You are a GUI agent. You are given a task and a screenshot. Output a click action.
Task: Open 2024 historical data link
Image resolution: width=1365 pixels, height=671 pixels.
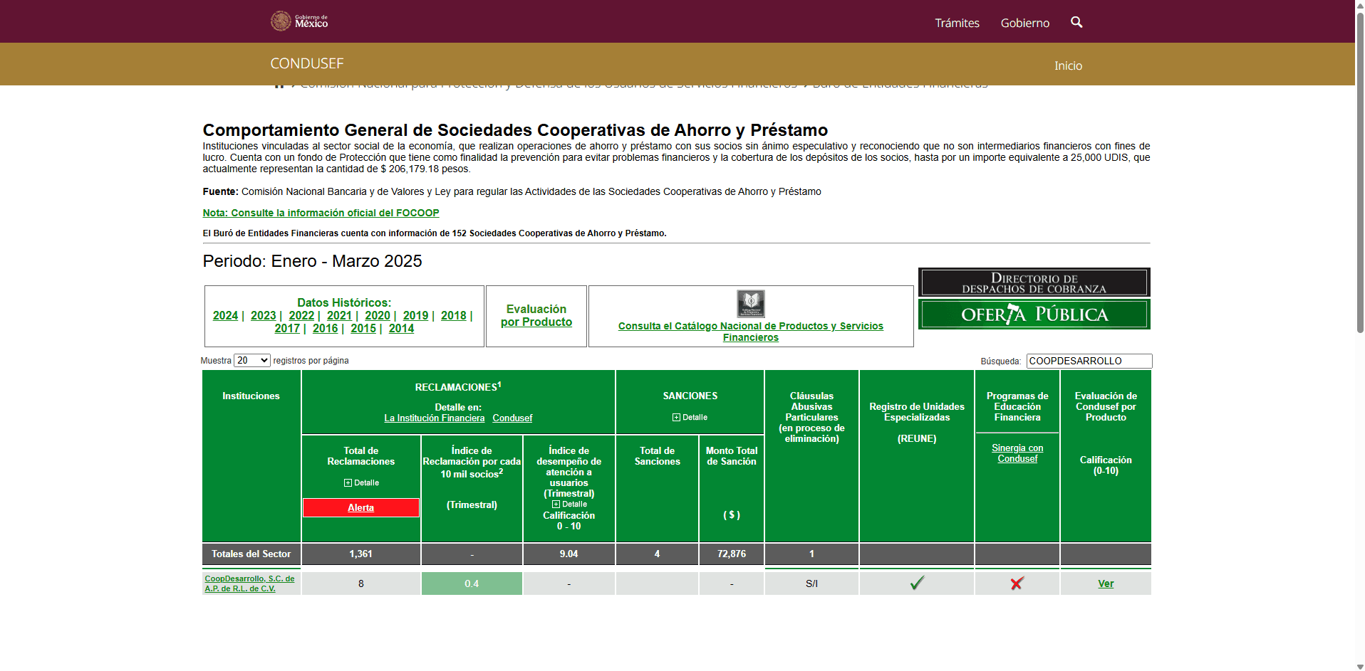pos(225,316)
